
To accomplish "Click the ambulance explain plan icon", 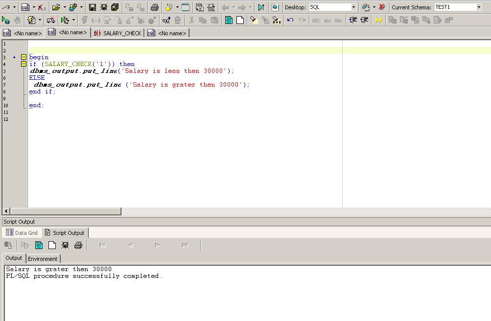I will 51,21.
